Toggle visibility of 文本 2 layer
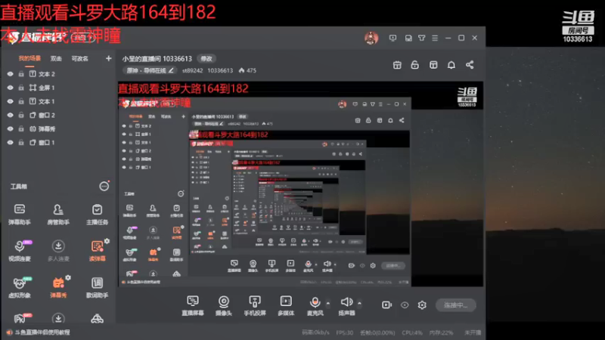 pyautogui.click(x=10, y=74)
